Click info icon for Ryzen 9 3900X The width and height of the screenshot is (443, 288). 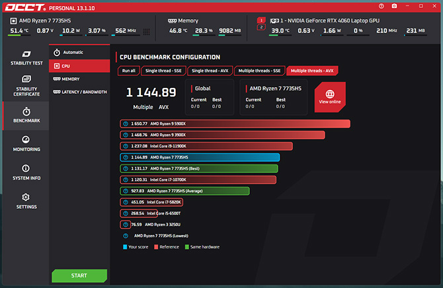tap(126, 135)
